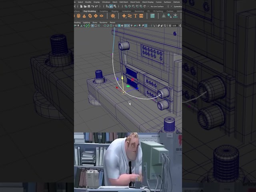
Task: Switch to the FX Caching shelf tab
Action: (158, 11)
